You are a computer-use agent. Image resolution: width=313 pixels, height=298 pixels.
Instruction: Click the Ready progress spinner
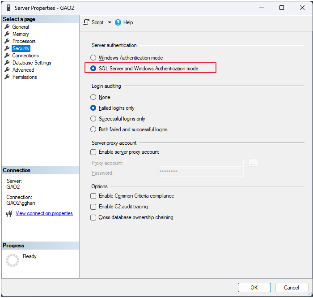[13, 260]
